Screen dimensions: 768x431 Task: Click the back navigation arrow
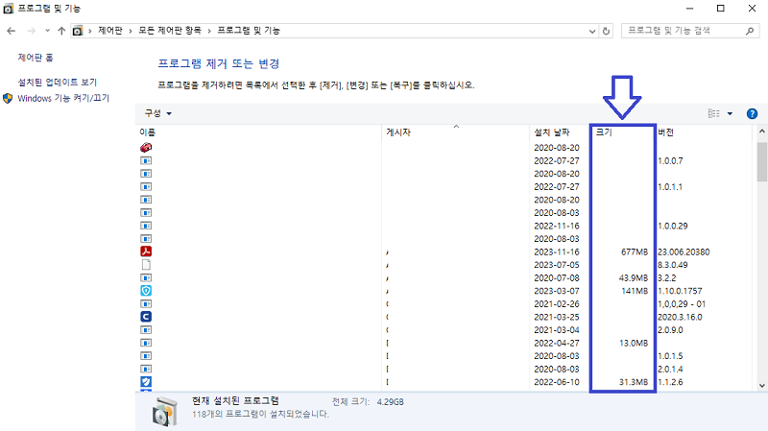pos(12,31)
